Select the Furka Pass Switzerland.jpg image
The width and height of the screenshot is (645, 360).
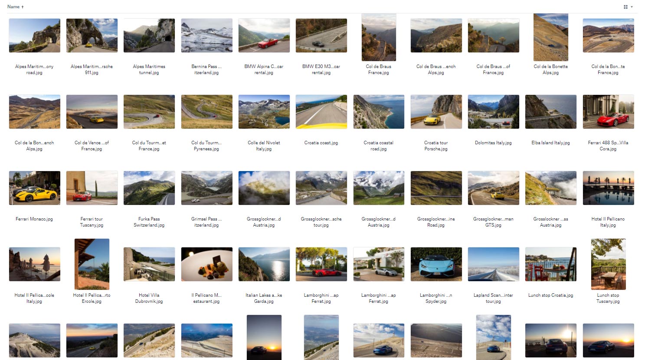tap(149, 188)
